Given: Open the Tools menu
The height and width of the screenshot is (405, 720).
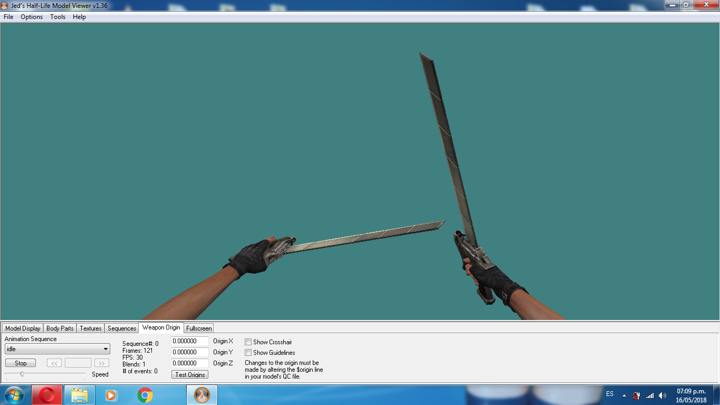Looking at the screenshot, I should (57, 17).
